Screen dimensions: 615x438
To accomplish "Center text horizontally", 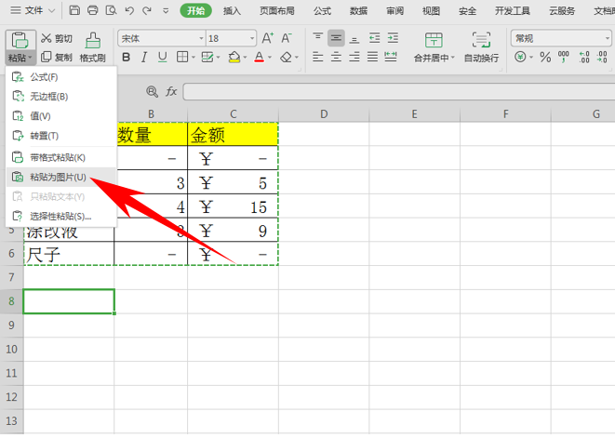I will 336,58.
